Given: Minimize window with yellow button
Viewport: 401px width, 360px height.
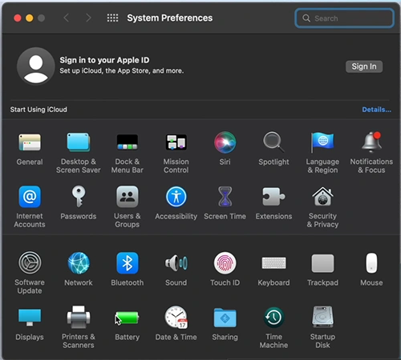Looking at the screenshot, I should point(30,18).
